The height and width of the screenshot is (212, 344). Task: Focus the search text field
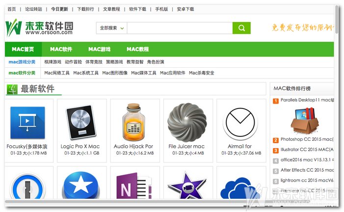[180, 28]
